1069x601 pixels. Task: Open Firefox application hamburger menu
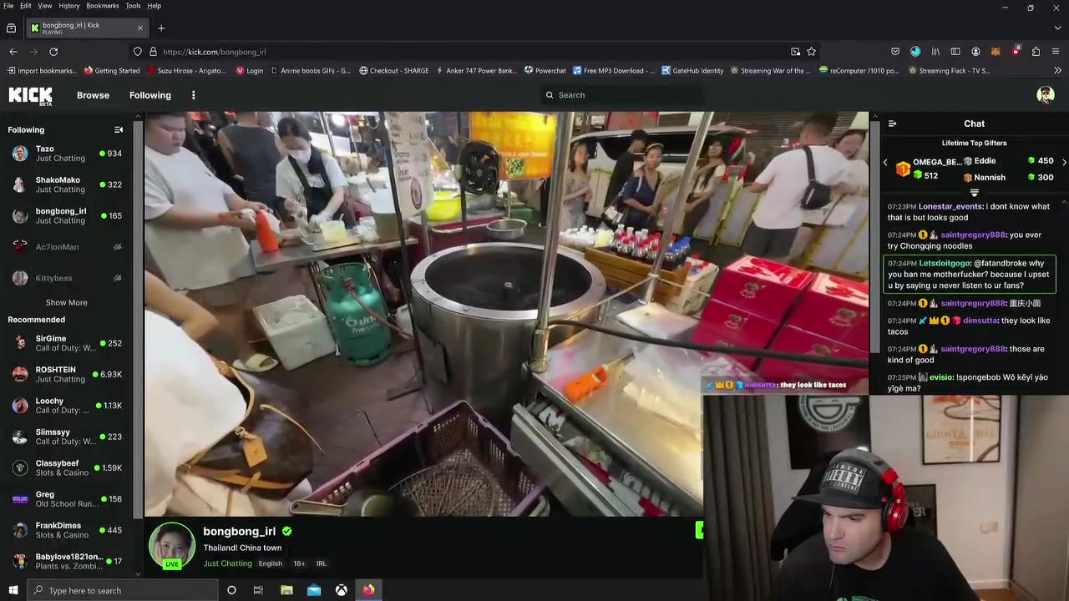[1056, 52]
